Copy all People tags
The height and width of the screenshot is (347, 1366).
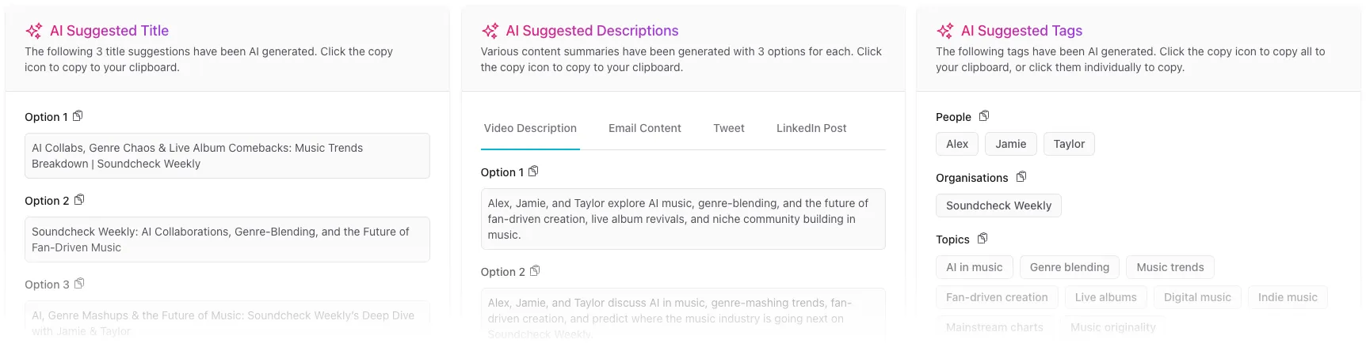pyautogui.click(x=984, y=116)
